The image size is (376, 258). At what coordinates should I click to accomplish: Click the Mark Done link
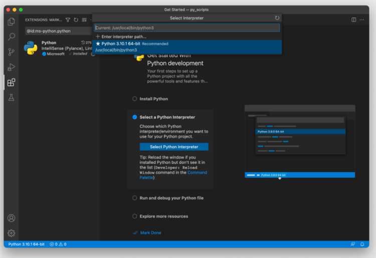coord(150,232)
